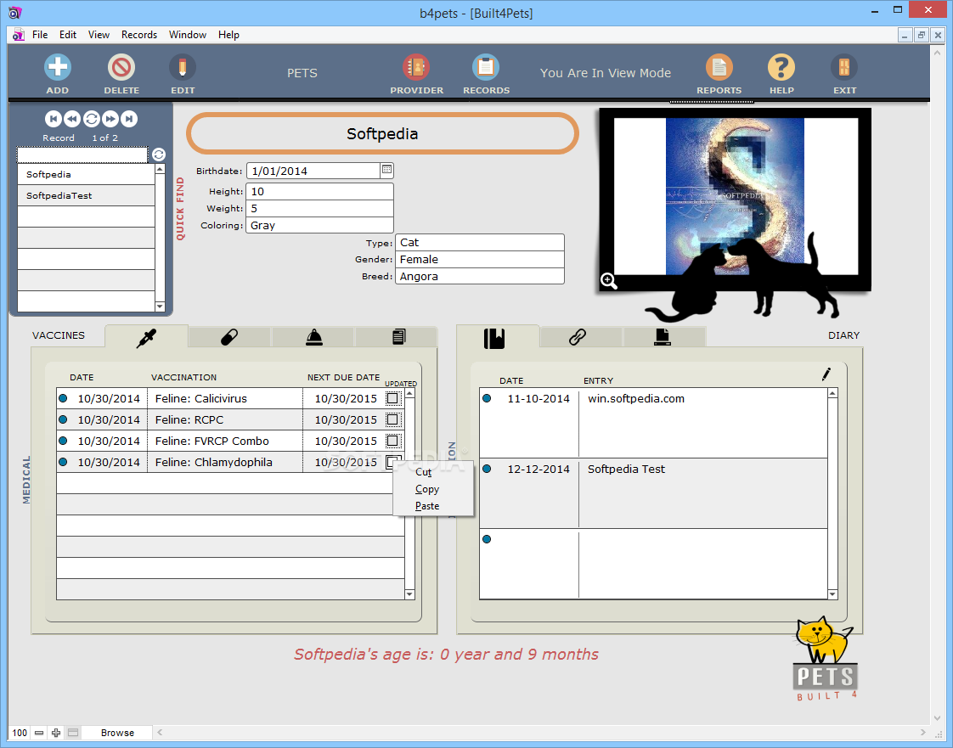
Task: Open the birthdate calendar picker
Action: pyautogui.click(x=386, y=170)
